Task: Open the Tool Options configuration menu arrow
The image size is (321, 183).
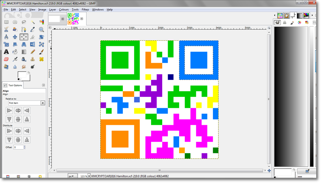Action: click(x=43, y=85)
